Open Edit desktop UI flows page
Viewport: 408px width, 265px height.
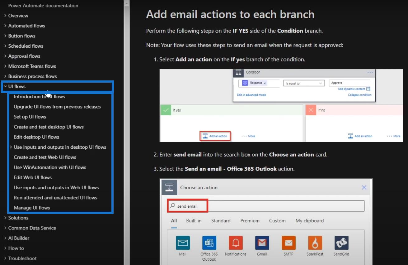36,137
